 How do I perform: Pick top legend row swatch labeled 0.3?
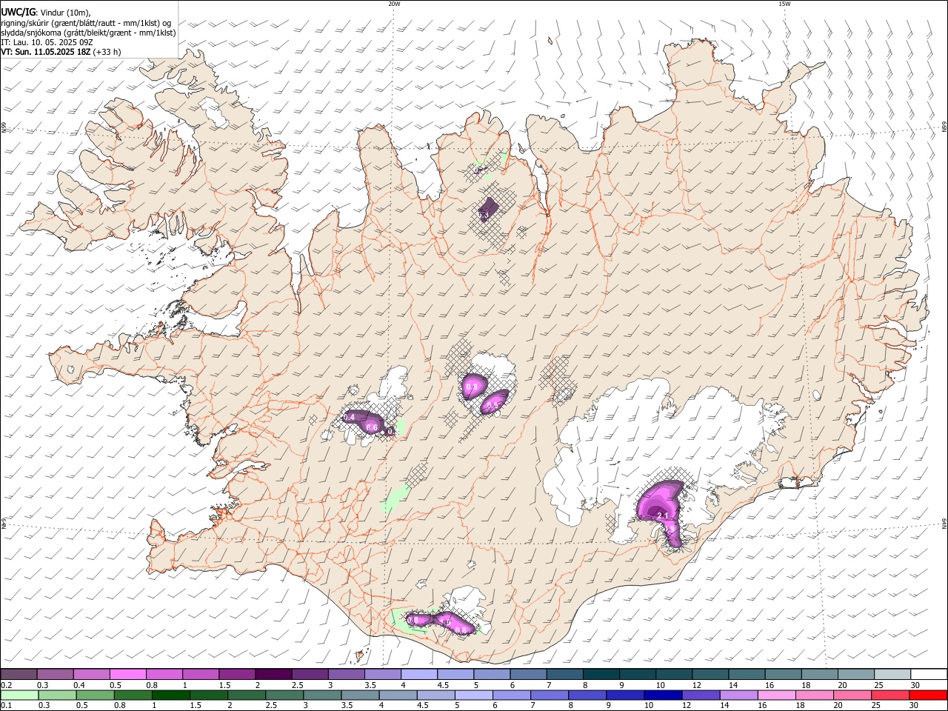55,674
